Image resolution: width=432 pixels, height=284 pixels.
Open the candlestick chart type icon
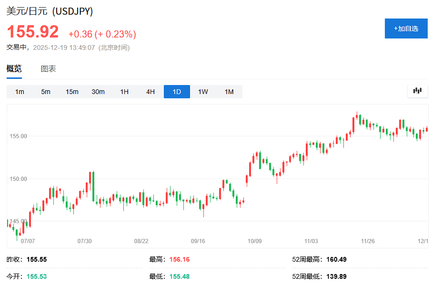pos(418,91)
